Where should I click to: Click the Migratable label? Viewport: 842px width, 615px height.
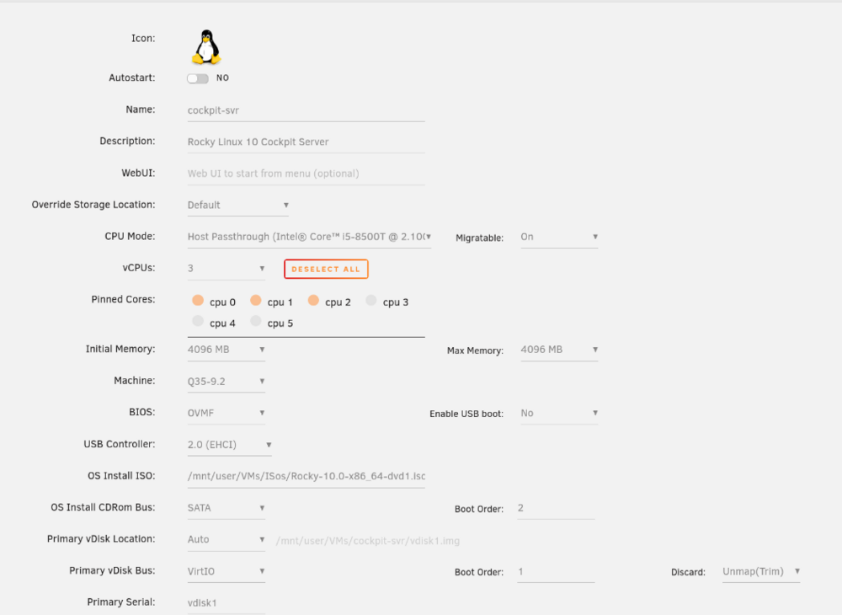(x=480, y=238)
